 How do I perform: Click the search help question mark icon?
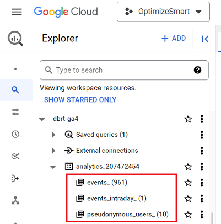point(197,70)
